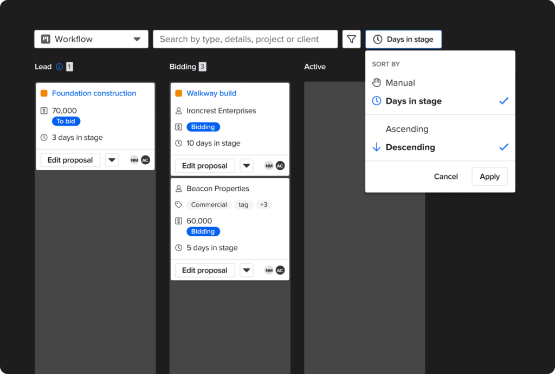
Task: Click the search by type field
Action: [245, 38]
